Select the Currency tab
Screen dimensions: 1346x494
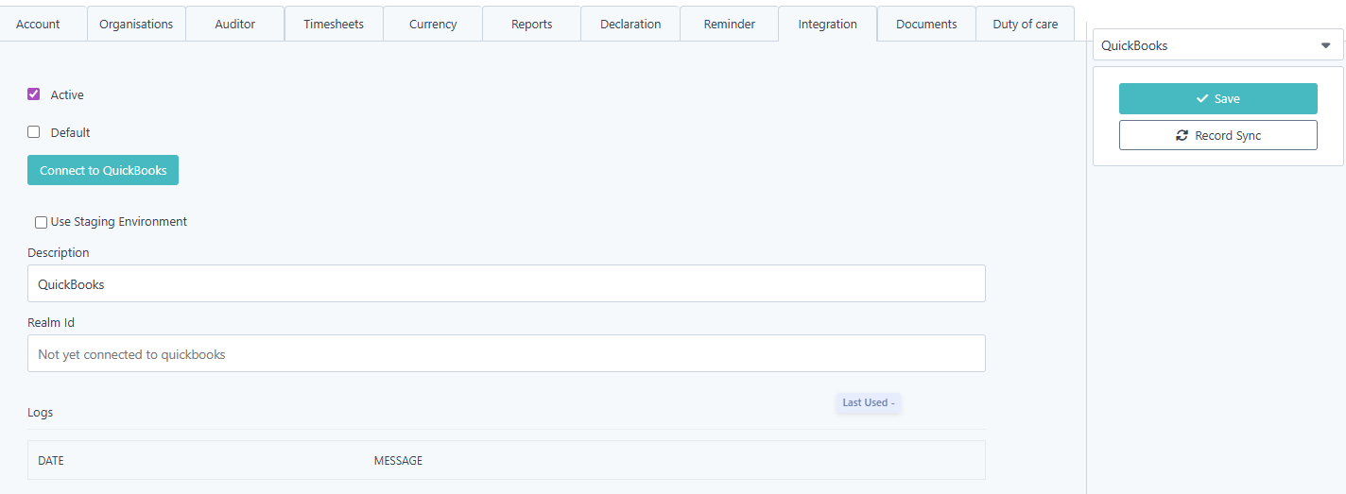point(433,24)
